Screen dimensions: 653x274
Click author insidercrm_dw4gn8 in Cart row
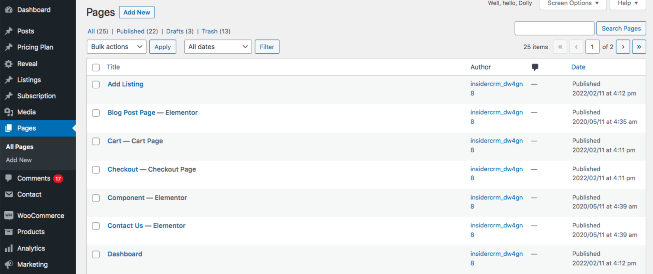click(496, 145)
